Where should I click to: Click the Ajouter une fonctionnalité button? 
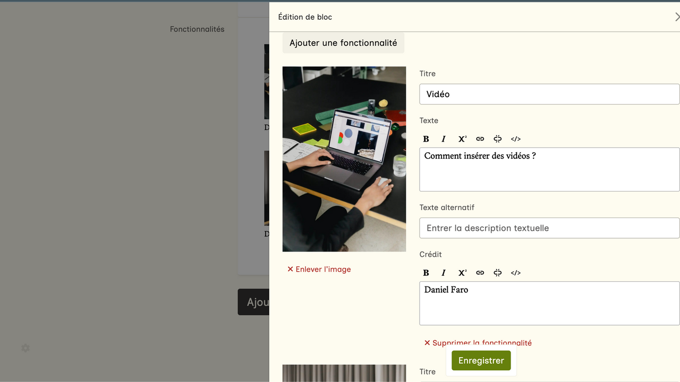tap(343, 43)
